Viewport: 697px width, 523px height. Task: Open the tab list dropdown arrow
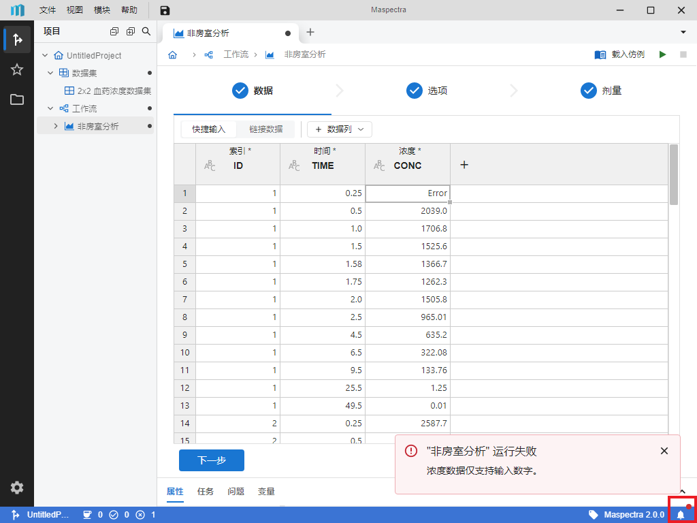(683, 32)
